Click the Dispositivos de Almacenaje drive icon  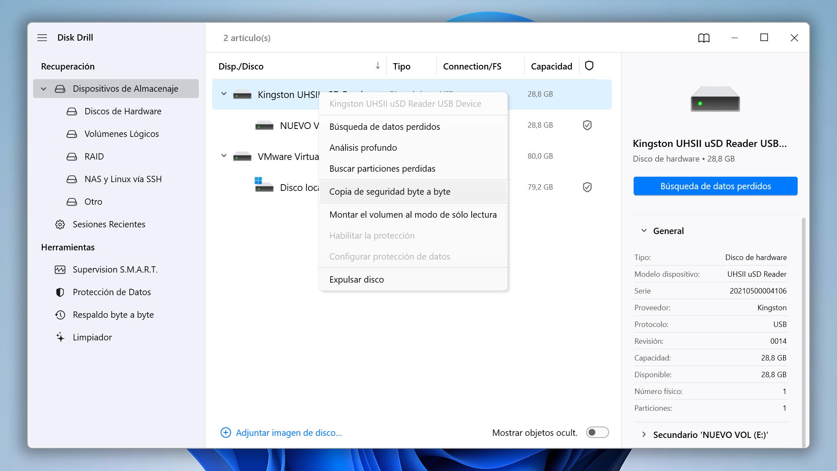click(x=60, y=89)
